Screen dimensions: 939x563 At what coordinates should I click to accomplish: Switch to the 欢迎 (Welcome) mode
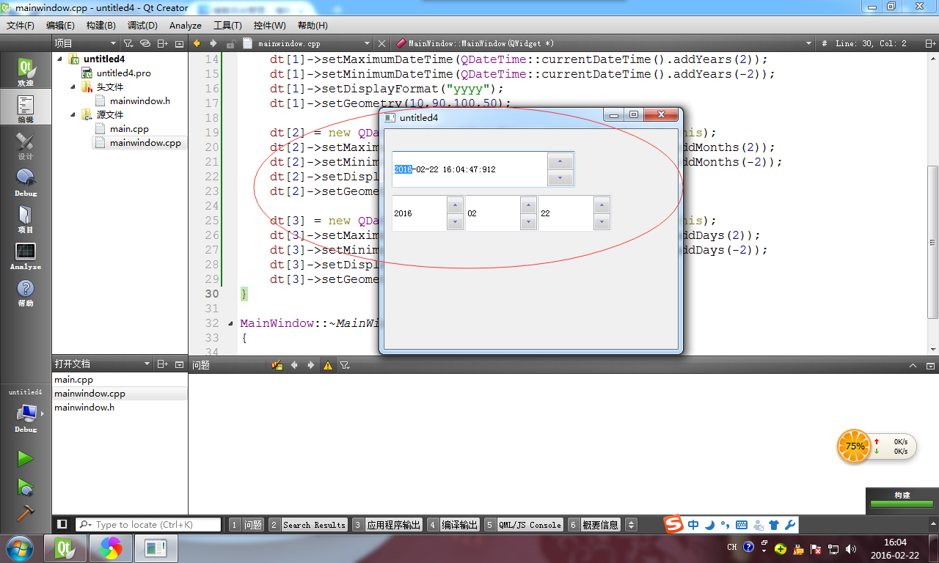26,72
